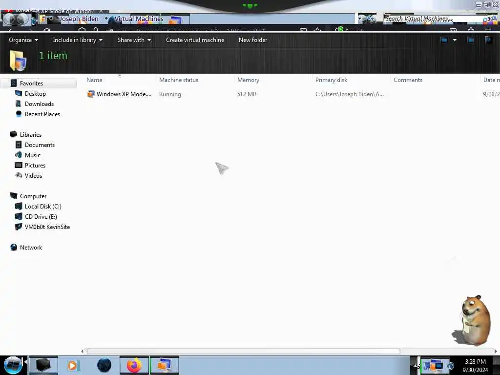Click the folder icon beside 1 item

(x=18, y=60)
